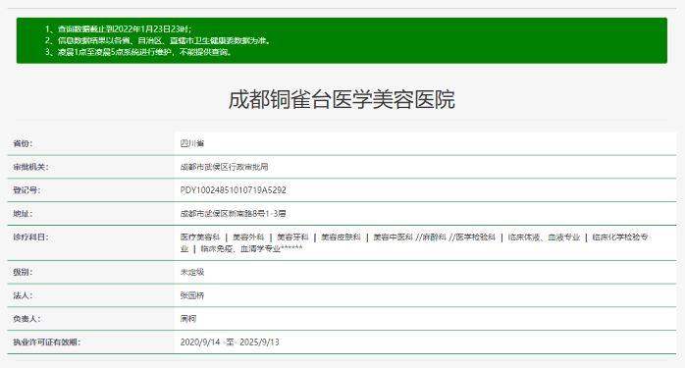Screen dimensions: 685x368
Task: Click notice line about 卫生健康委数据为准
Action: 158,40
